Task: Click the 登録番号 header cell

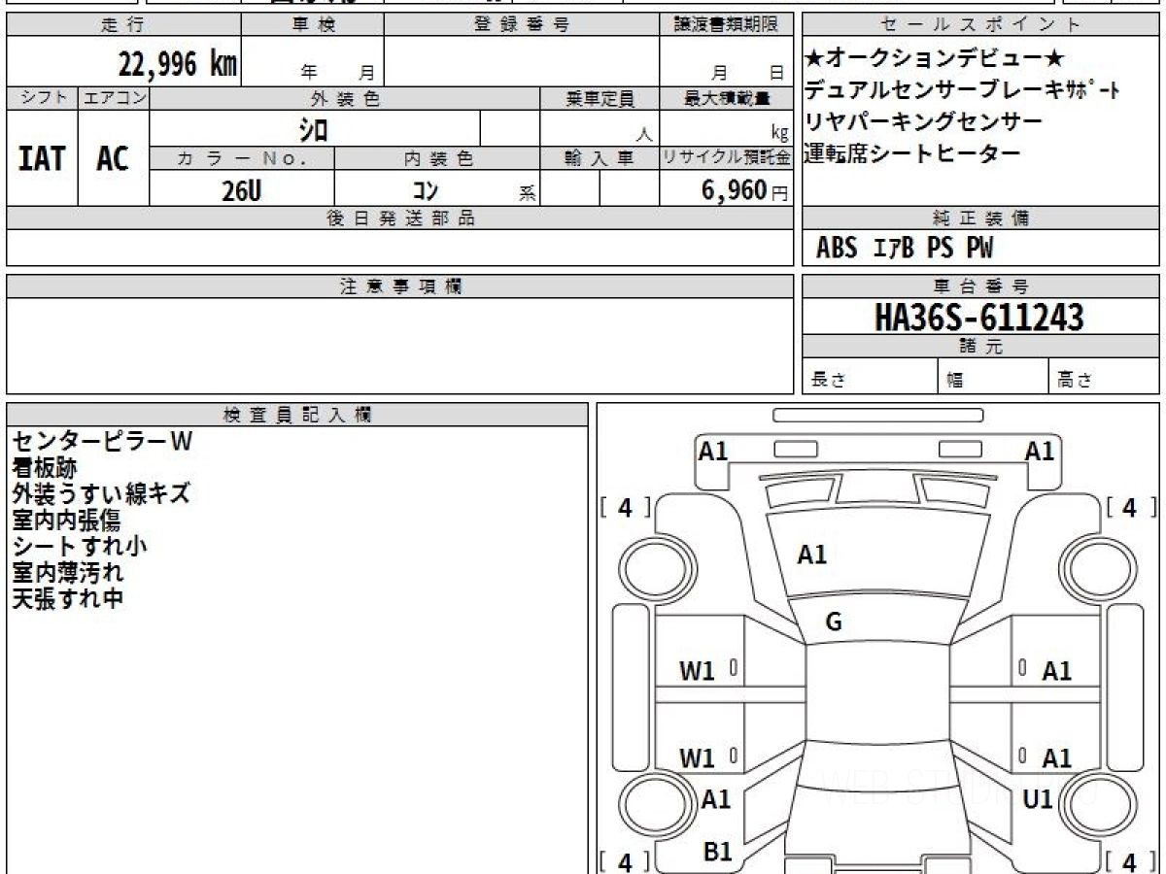Action: pos(522,25)
